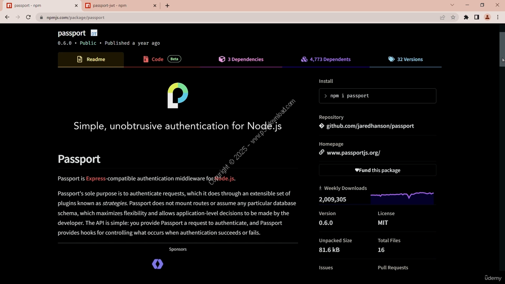Click the Readme file icon

80,59
